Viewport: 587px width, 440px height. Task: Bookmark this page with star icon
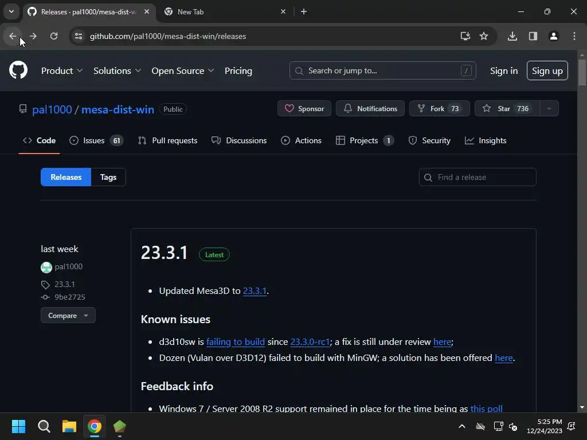pyautogui.click(x=484, y=36)
